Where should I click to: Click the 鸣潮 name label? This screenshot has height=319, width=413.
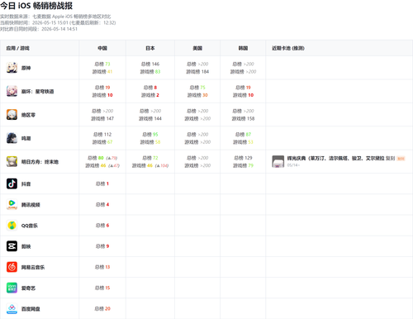[26, 138]
